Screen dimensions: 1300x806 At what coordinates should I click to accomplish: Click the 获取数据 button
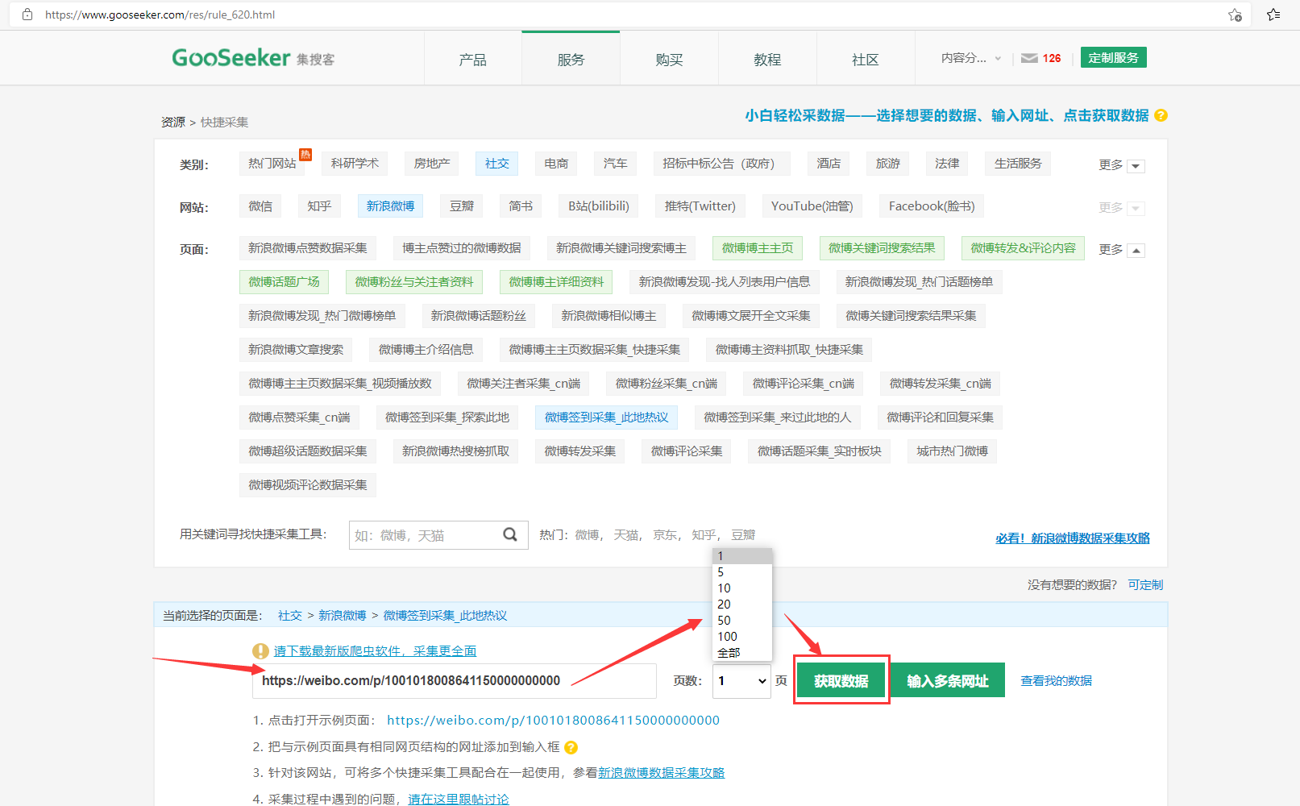tap(841, 680)
